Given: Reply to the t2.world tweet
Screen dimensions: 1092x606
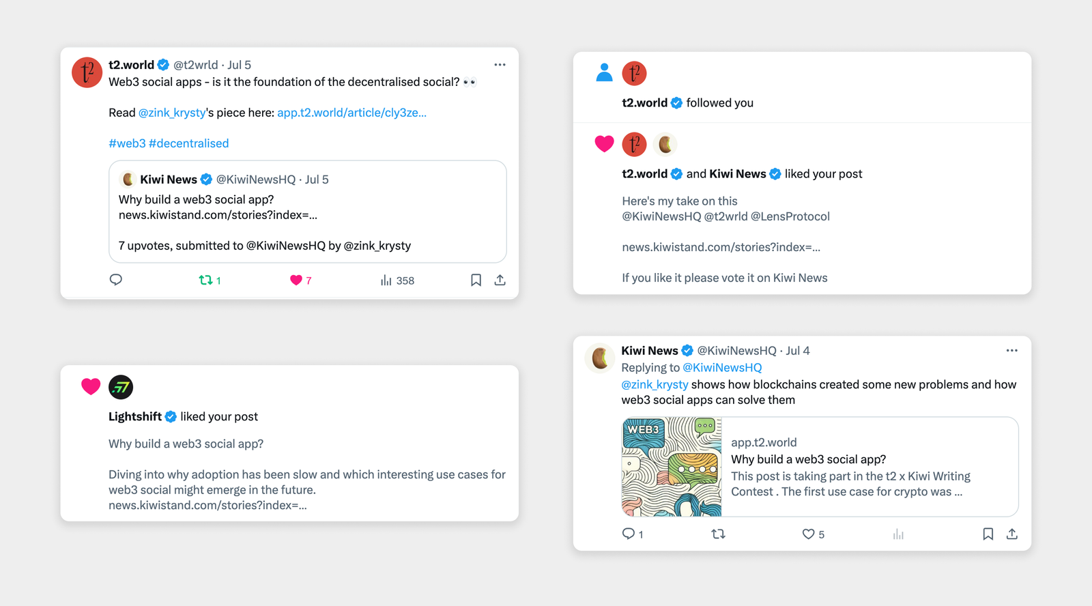Looking at the screenshot, I should 116,280.
